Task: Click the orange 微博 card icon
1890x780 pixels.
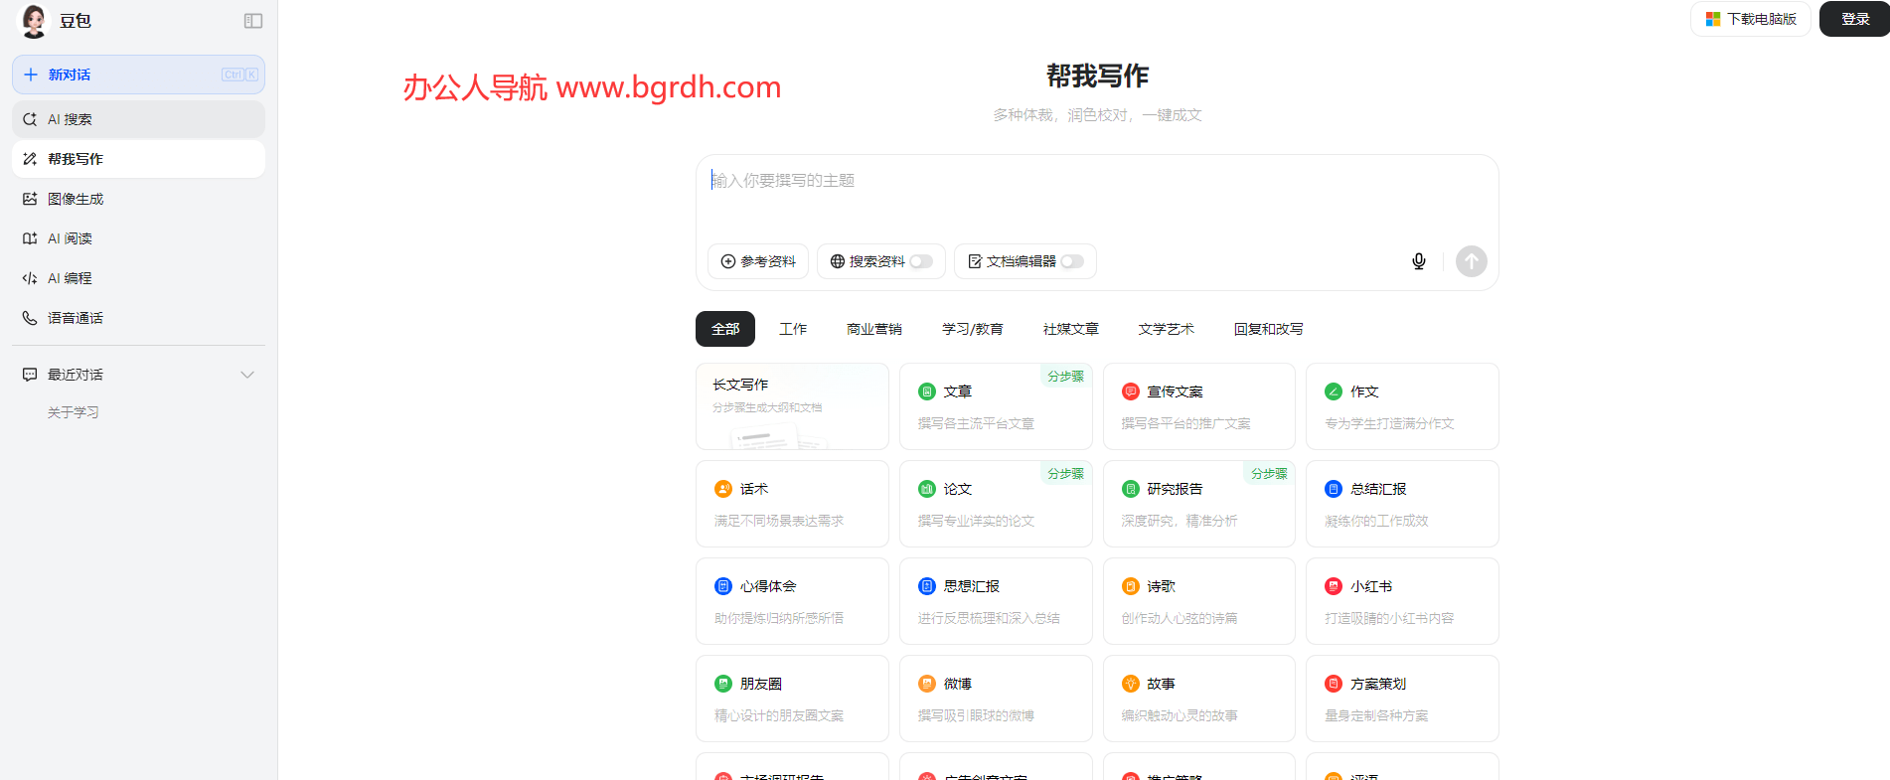Action: 927,684
